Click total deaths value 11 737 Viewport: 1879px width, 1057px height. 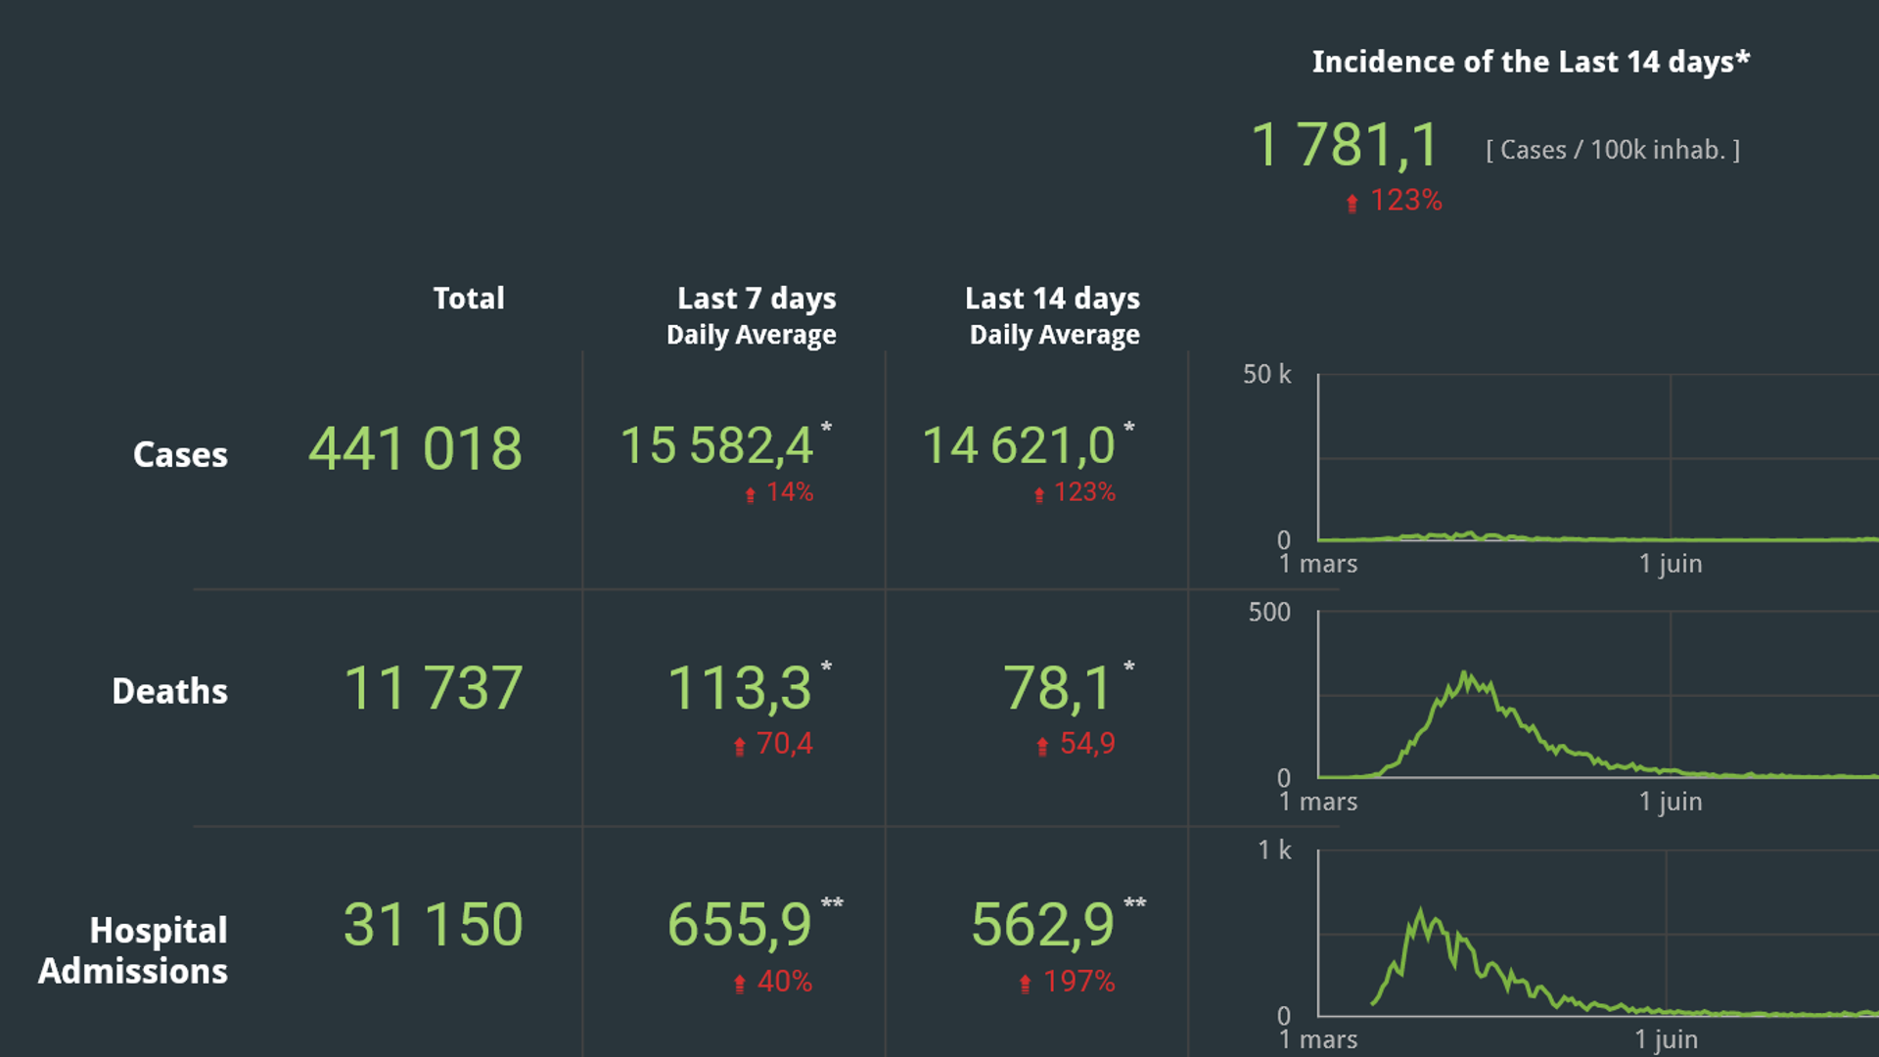tap(433, 688)
